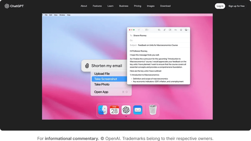The image size is (251, 141).
Task: Open the ChatGPT app in the dock
Action: (126, 110)
